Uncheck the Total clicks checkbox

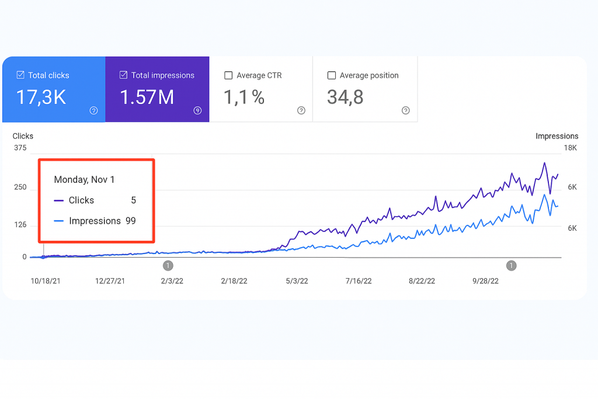coord(20,75)
